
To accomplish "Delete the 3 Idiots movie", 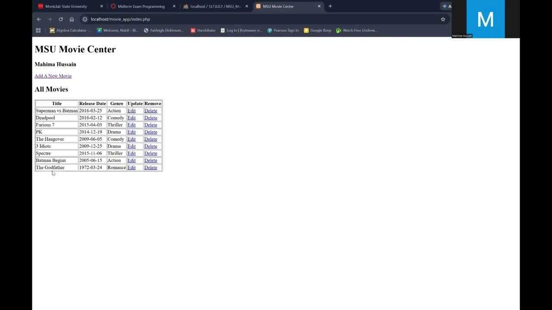I will tap(151, 146).
